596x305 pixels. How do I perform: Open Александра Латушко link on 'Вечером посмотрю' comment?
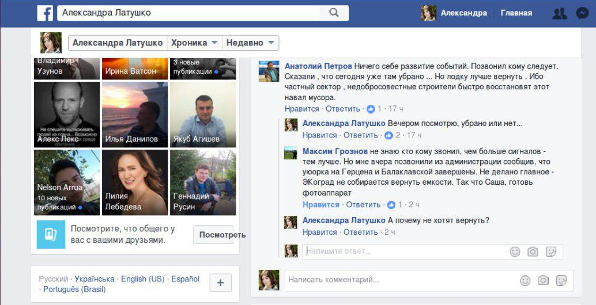pyautogui.click(x=344, y=123)
